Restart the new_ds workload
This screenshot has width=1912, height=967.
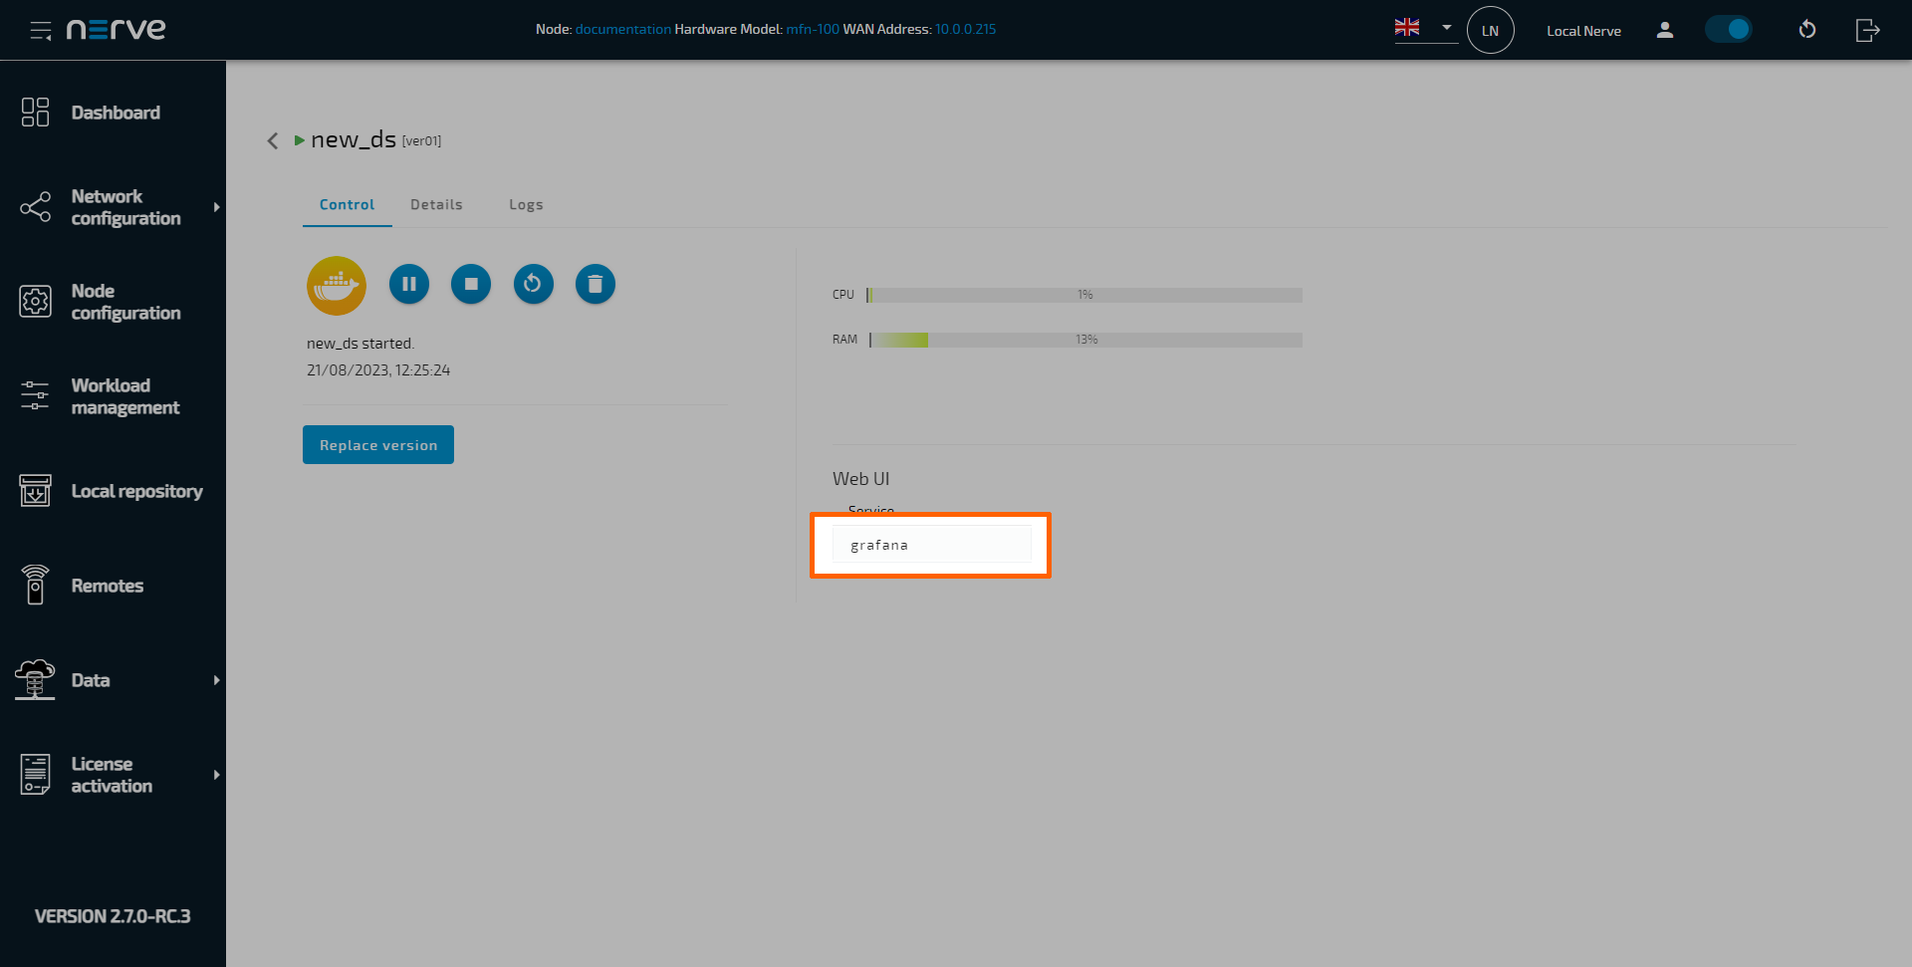click(533, 284)
